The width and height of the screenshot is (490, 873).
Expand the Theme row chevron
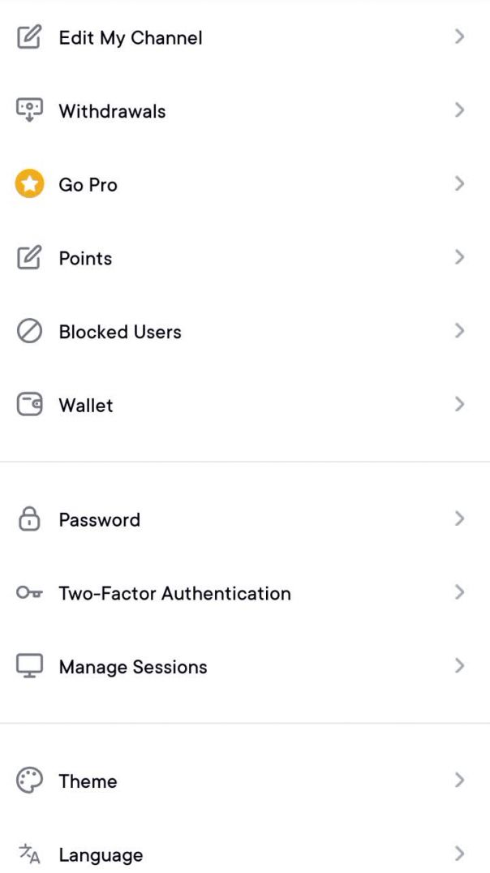coord(459,781)
